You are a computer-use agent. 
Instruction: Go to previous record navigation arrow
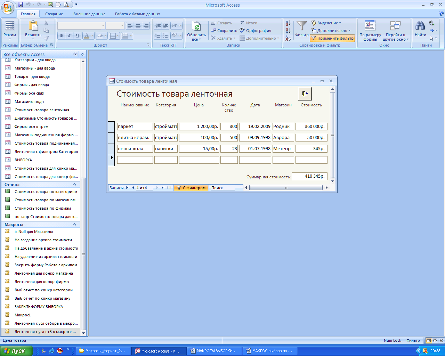pos(133,188)
